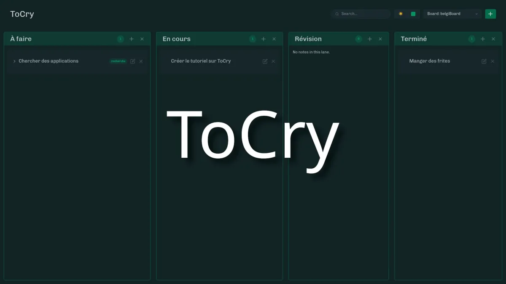Open the Board: belgiBoard dropdown

coord(452,14)
